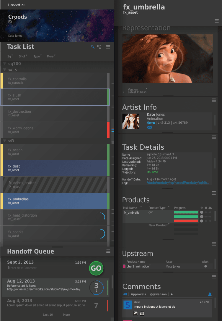Collapse the s43 shot group
This screenshot has height=321, width=222.
click(x=4, y=141)
